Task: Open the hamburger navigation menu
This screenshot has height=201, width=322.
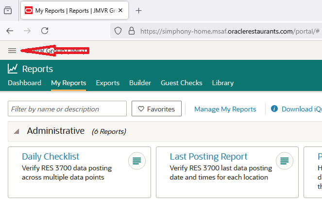Action: tap(12, 51)
